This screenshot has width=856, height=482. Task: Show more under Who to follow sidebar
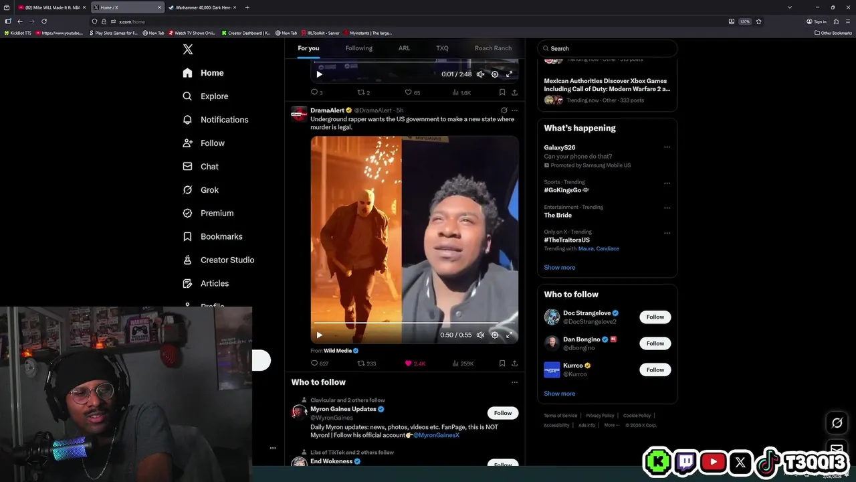pos(559,394)
